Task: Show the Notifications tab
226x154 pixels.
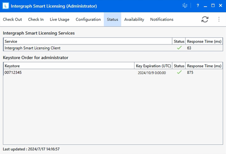Action: (x=162, y=19)
